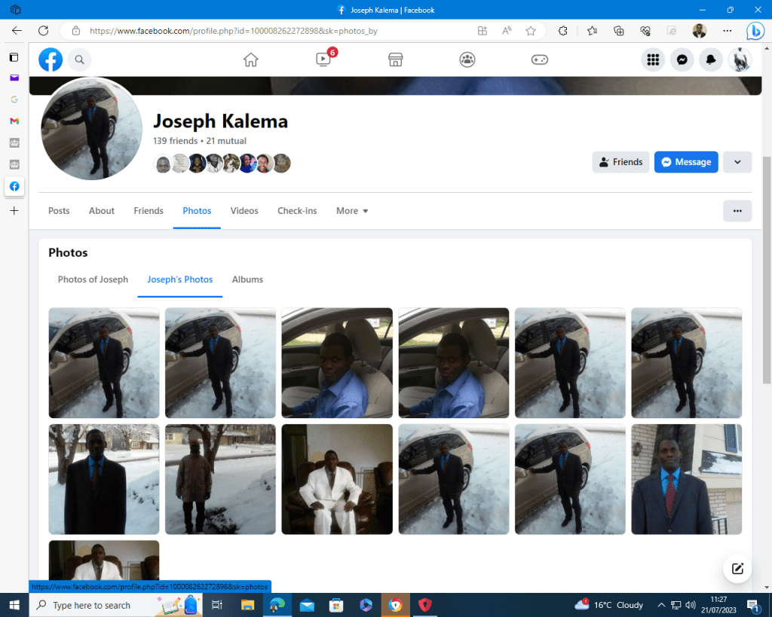772x617 pixels.
Task: Open the Groups icon
Action: [x=467, y=60]
